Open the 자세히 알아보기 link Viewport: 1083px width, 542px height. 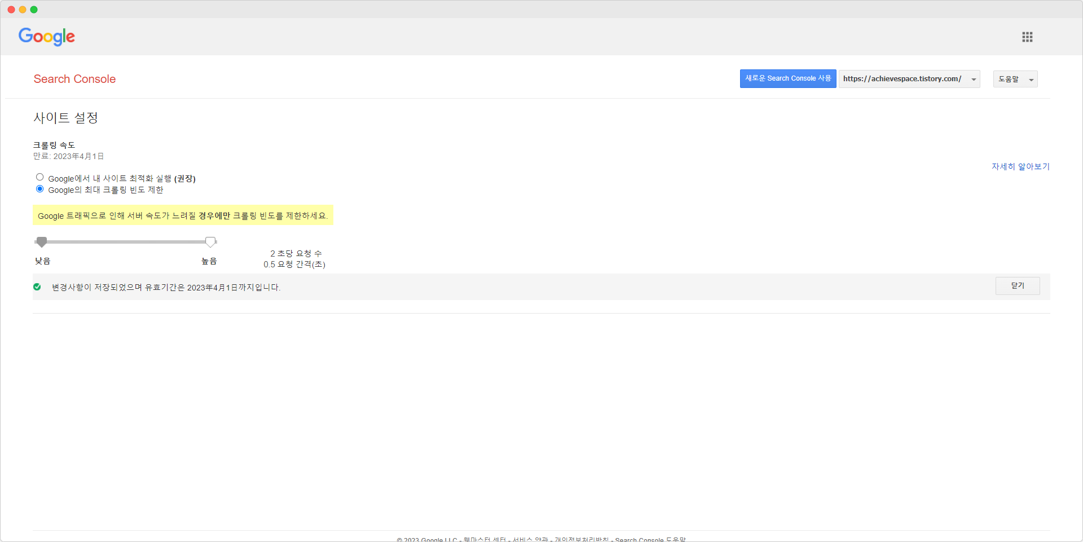pyautogui.click(x=1020, y=166)
